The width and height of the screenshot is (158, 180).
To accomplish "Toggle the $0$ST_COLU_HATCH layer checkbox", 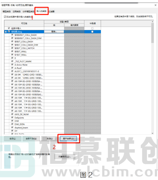I will click(x=12, y=48).
